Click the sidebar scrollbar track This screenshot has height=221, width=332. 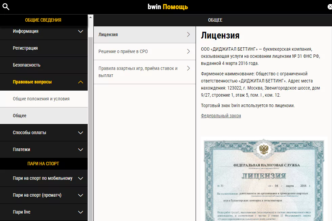click(90, 129)
